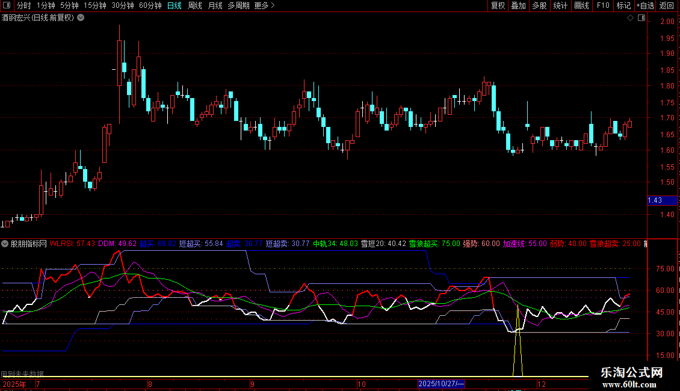Open the 更多 periods expander
The width and height of the screenshot is (680, 391).
click(x=264, y=6)
